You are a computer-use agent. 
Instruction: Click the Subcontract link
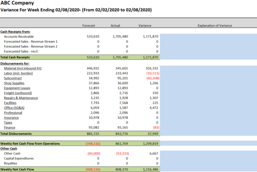pos(13,78)
